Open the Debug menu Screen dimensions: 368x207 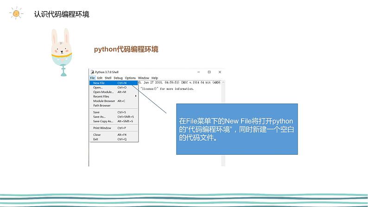(118, 78)
